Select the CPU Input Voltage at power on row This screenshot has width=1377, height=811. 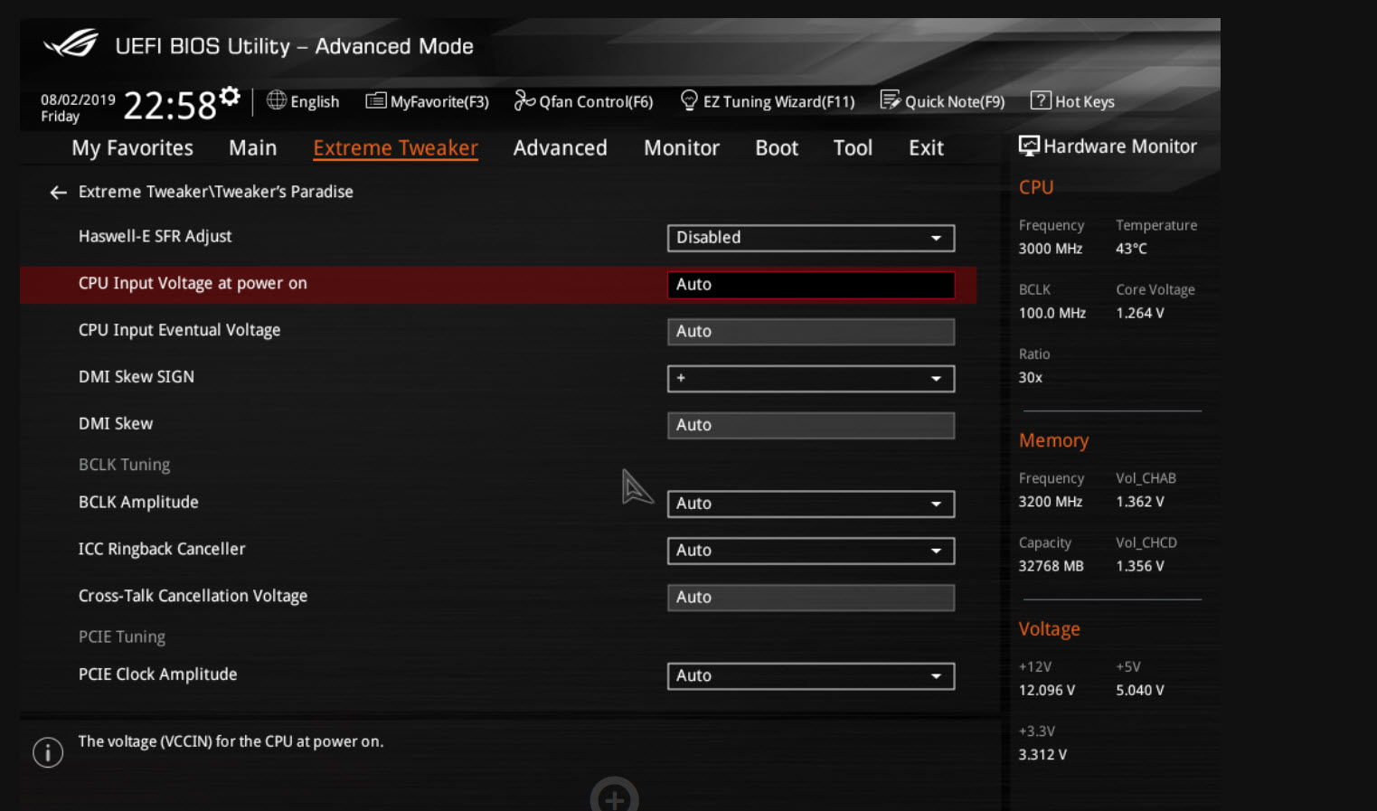point(498,285)
